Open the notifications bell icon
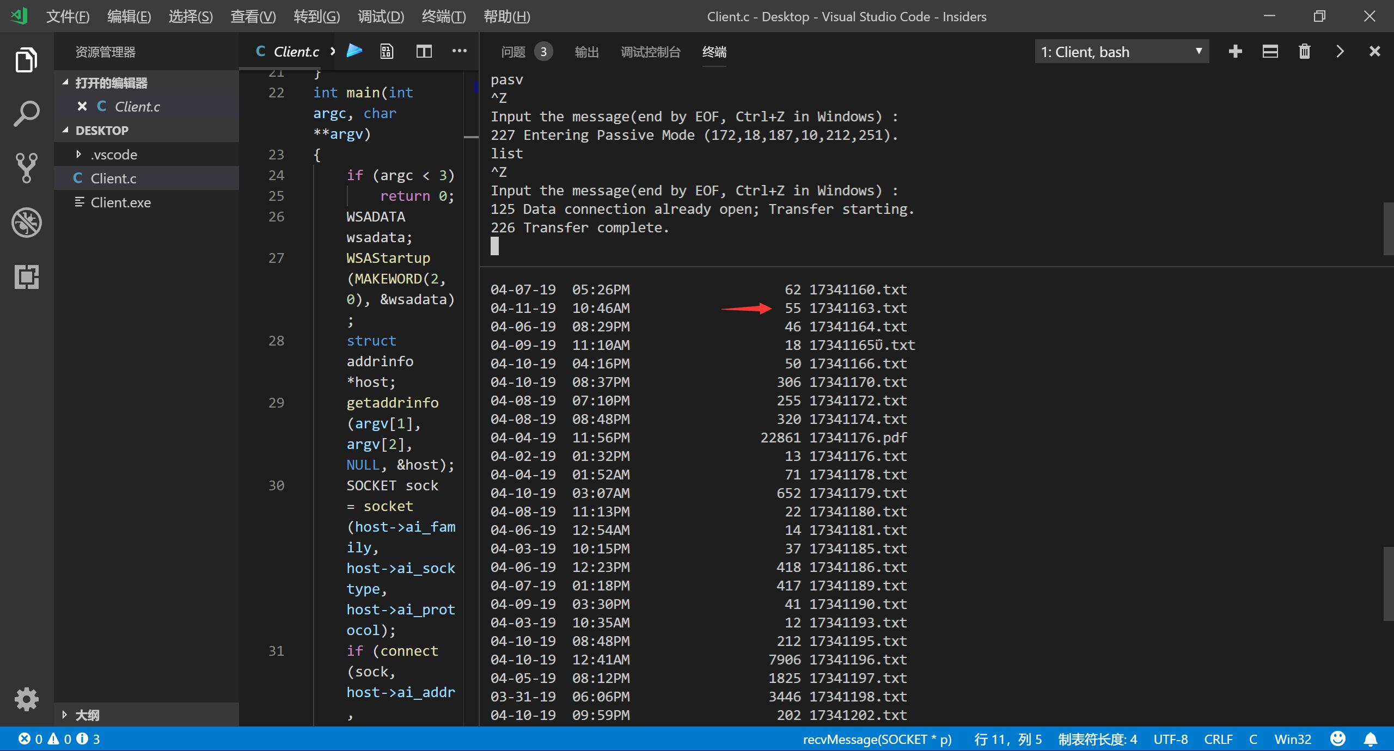This screenshot has height=751, width=1394. [1370, 739]
